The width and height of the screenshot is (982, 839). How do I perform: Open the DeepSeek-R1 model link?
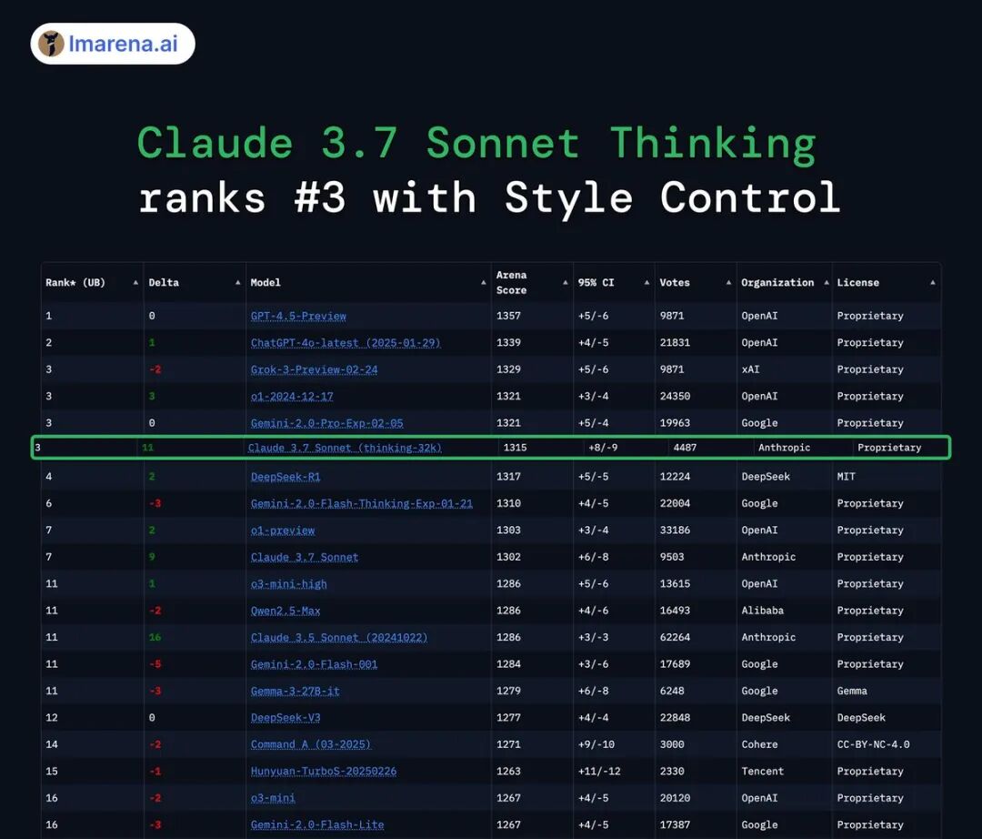point(286,477)
